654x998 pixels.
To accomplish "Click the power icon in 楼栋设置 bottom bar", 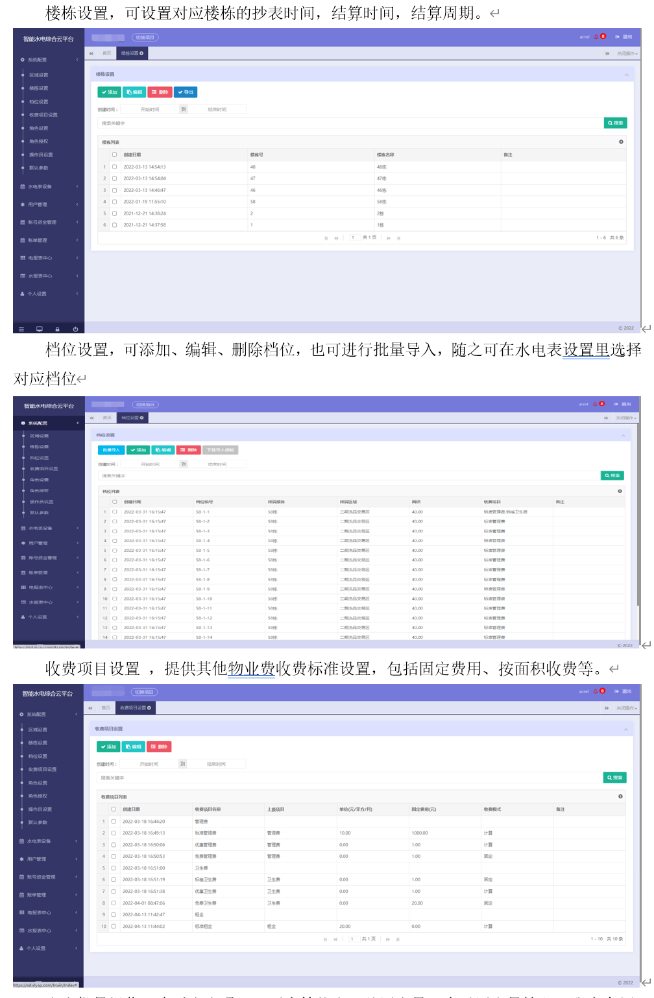I will pyautogui.click(x=75, y=329).
